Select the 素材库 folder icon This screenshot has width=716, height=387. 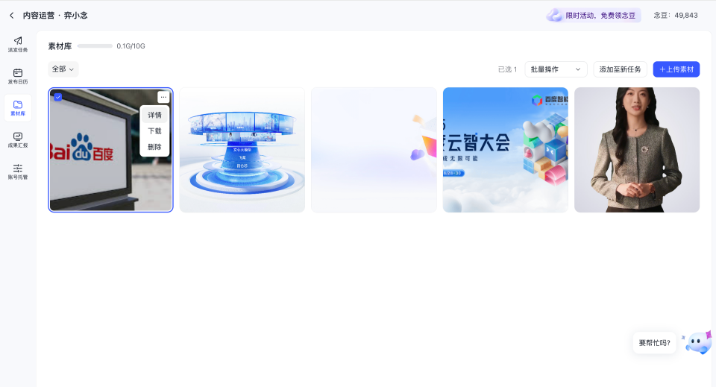tap(18, 108)
